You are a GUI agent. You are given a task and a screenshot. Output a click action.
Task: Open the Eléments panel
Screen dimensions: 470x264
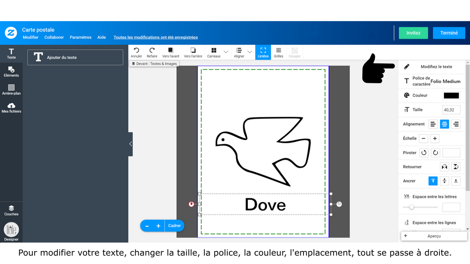point(11,72)
